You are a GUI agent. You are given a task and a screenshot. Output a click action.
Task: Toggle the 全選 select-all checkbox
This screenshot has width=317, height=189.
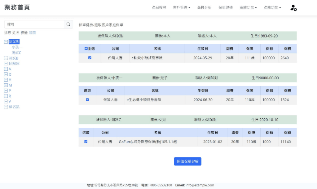pyautogui.click(x=86, y=49)
